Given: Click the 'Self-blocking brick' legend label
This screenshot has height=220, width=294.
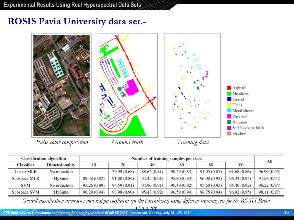Looking at the screenshot, I should click(248, 128).
